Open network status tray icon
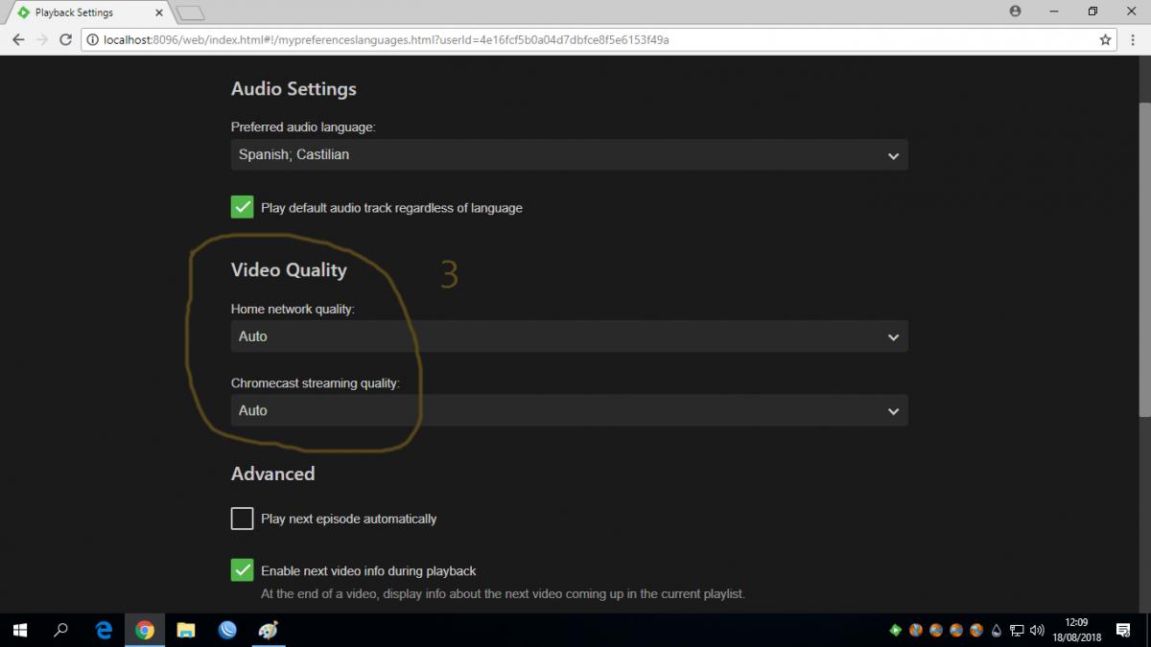 (x=1017, y=631)
